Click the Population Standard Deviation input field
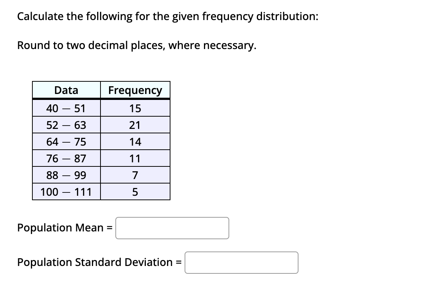 pyautogui.click(x=242, y=263)
